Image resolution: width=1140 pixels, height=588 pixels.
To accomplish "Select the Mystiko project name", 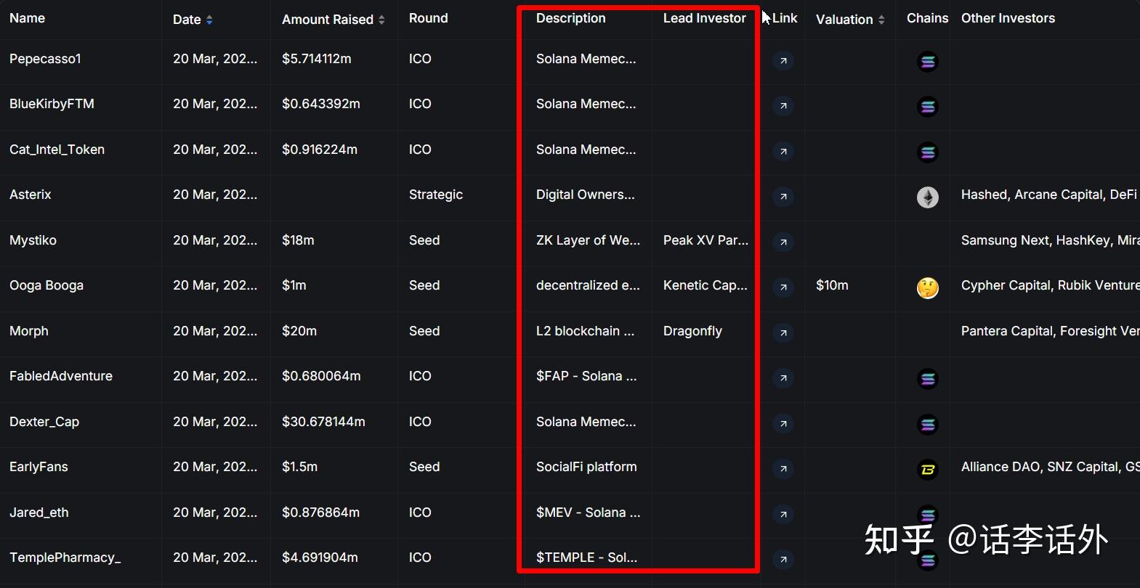I will pos(33,240).
